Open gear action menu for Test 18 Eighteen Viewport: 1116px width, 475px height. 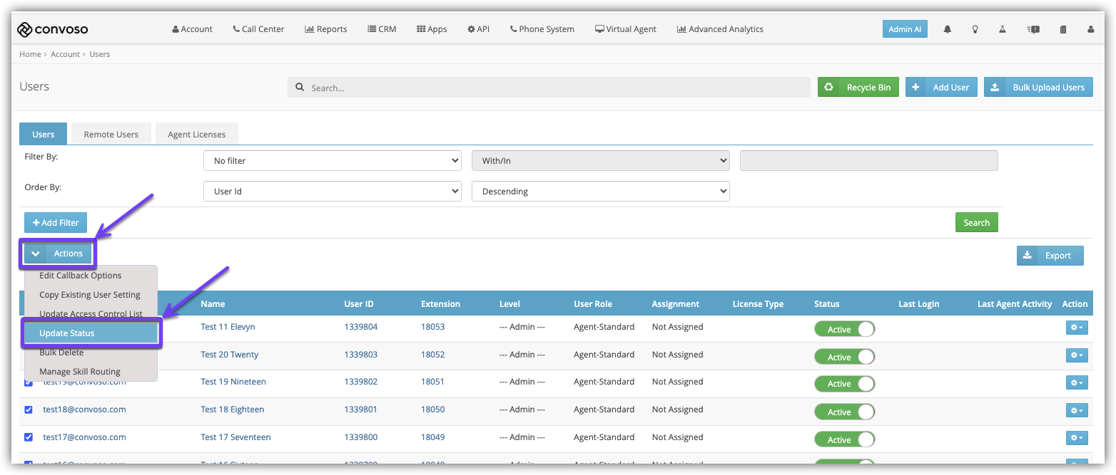(1077, 410)
